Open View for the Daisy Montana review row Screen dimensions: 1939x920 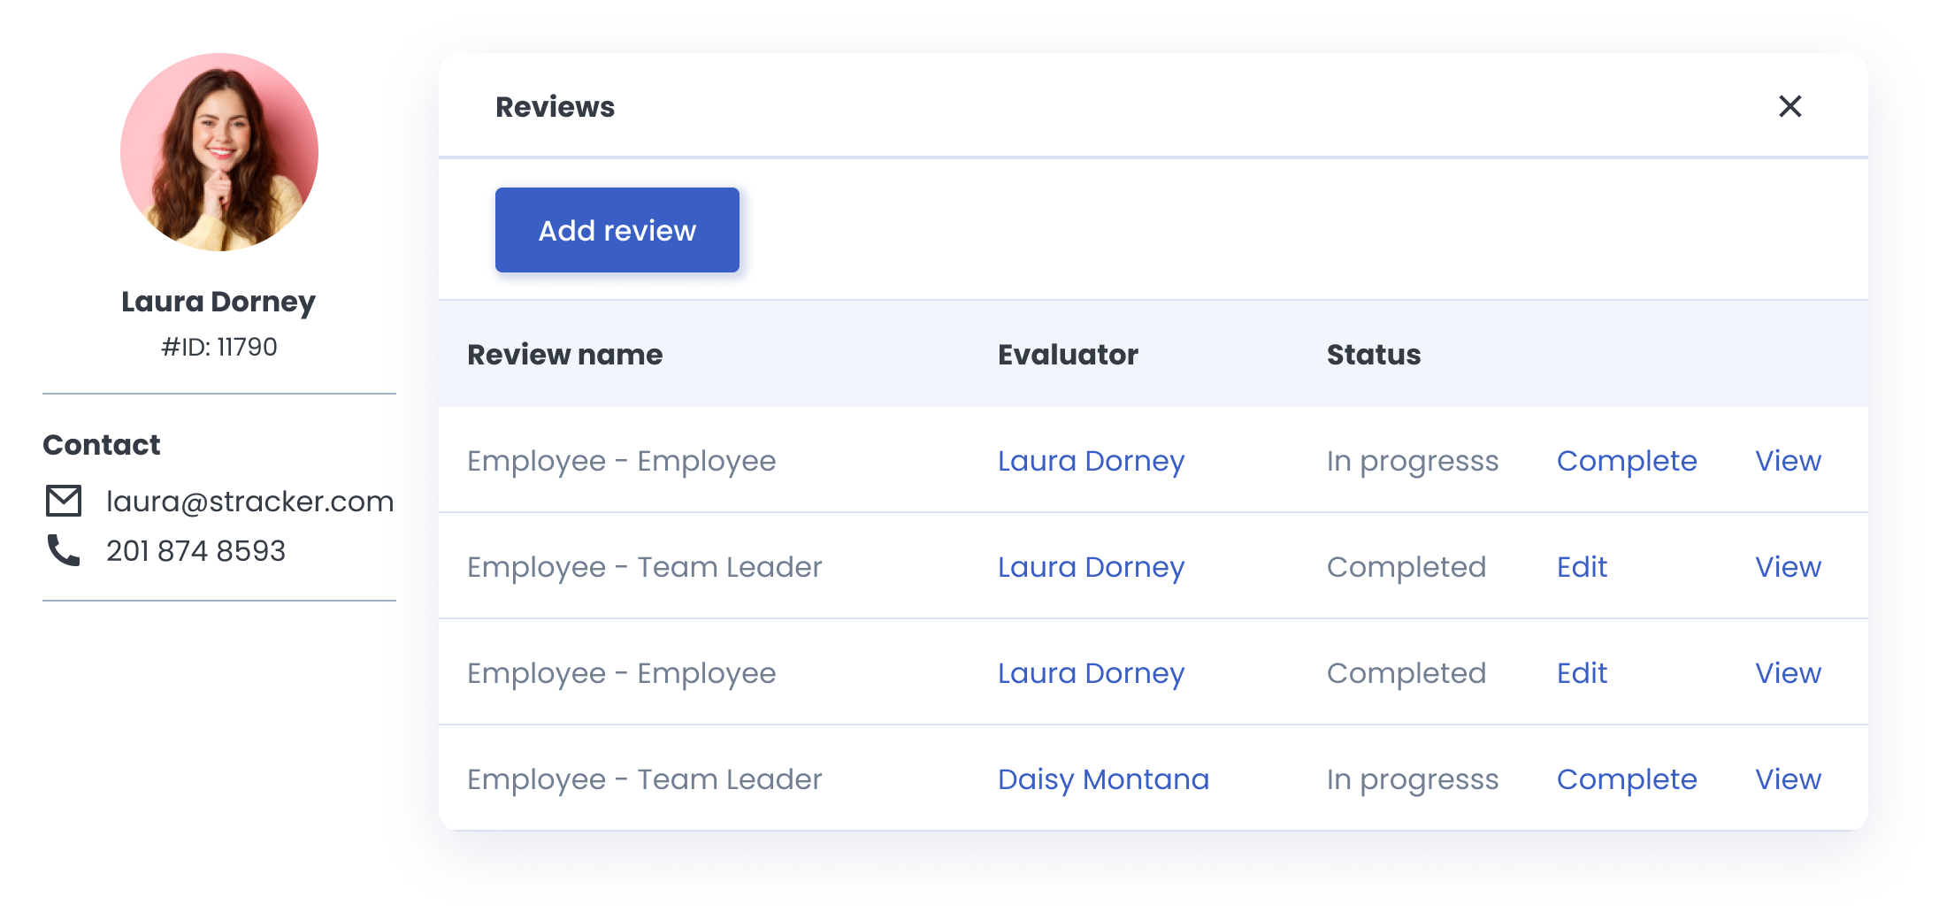1788,779
